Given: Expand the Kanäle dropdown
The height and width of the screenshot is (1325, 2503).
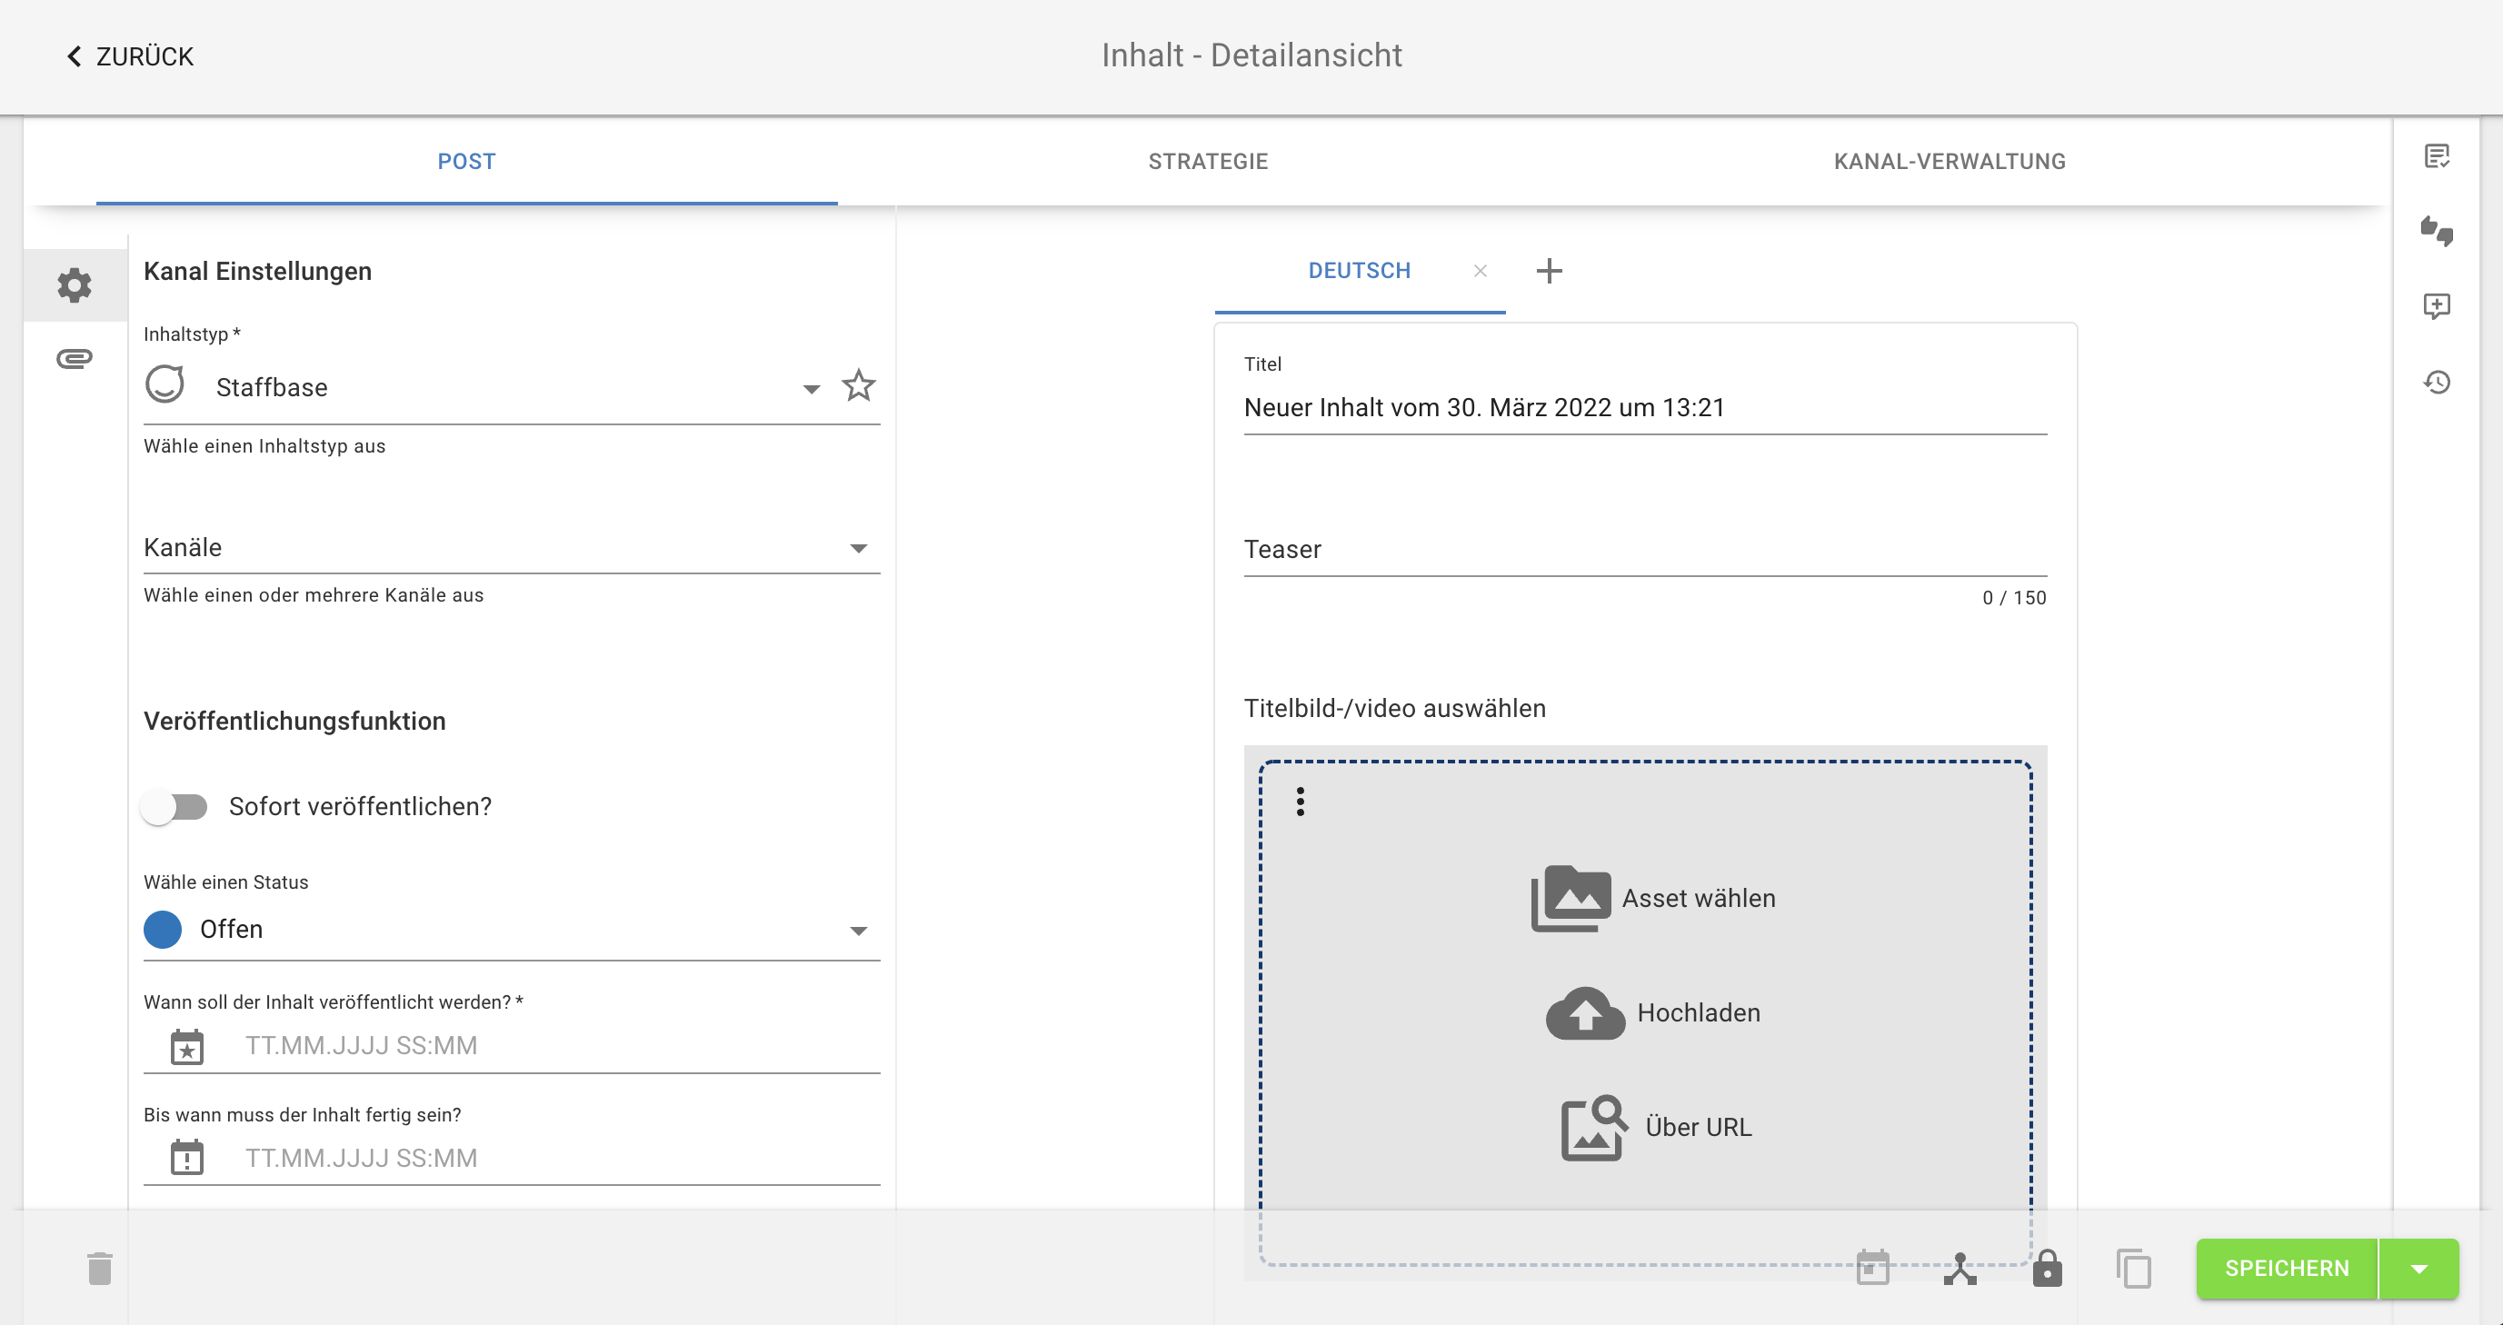Looking at the screenshot, I should 858,549.
